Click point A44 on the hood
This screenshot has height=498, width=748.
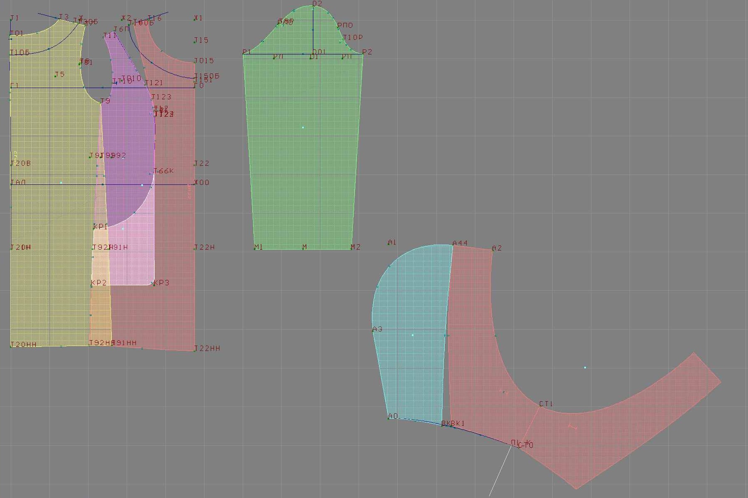tap(453, 245)
